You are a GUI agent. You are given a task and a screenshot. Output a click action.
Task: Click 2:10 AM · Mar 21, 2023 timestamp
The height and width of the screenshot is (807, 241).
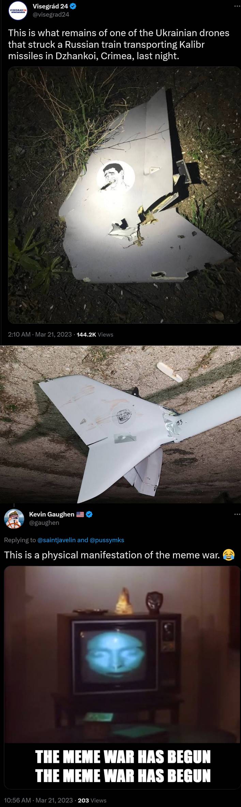[40, 334]
